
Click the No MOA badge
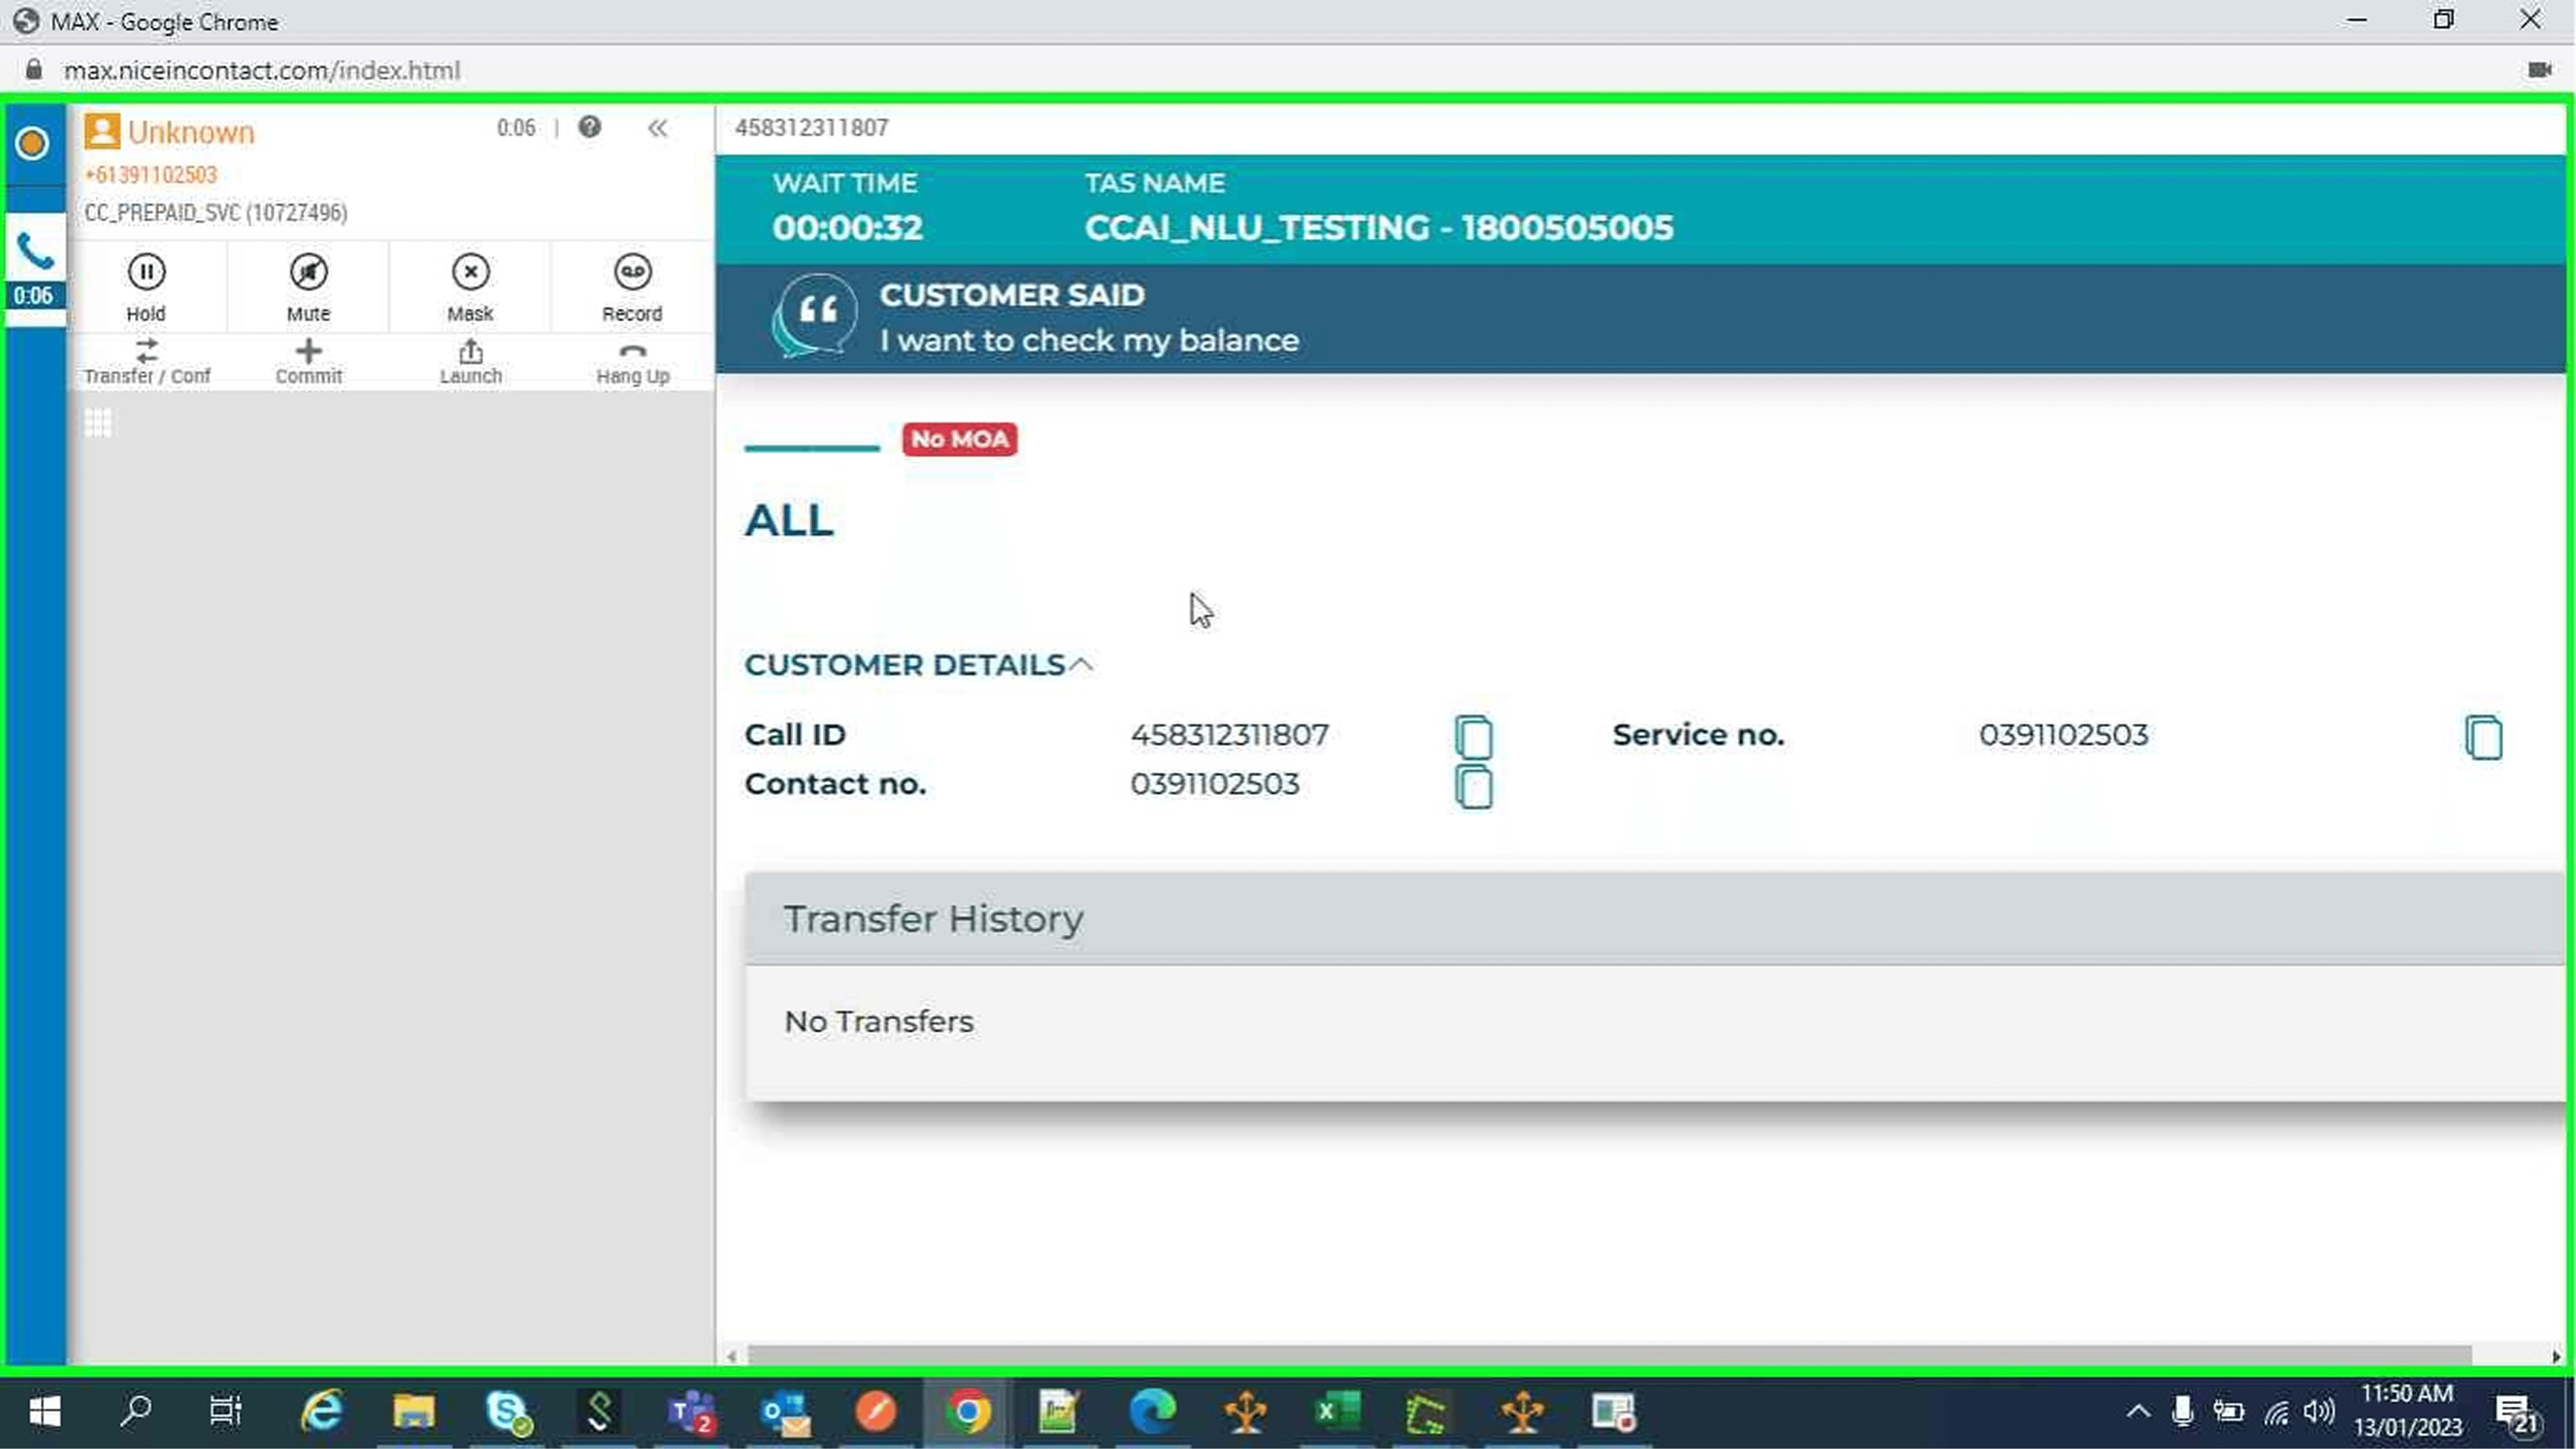959,439
